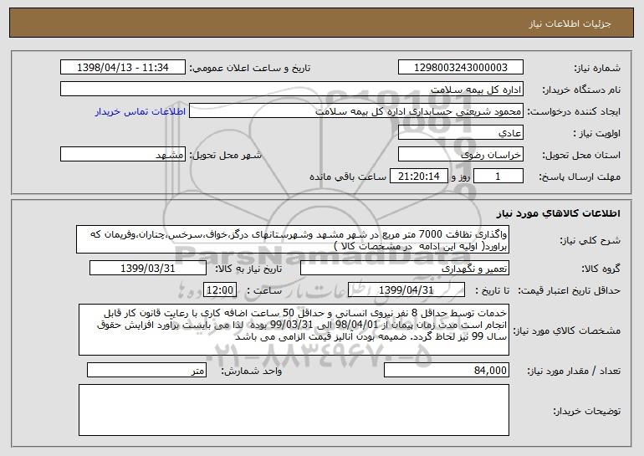Click the label توضیحات خریدار
The width and height of the screenshot is (644, 456).
(x=587, y=411)
